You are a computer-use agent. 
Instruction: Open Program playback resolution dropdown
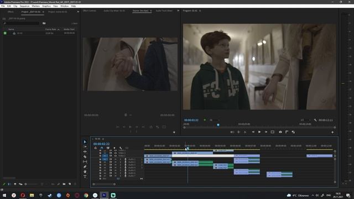(305, 120)
